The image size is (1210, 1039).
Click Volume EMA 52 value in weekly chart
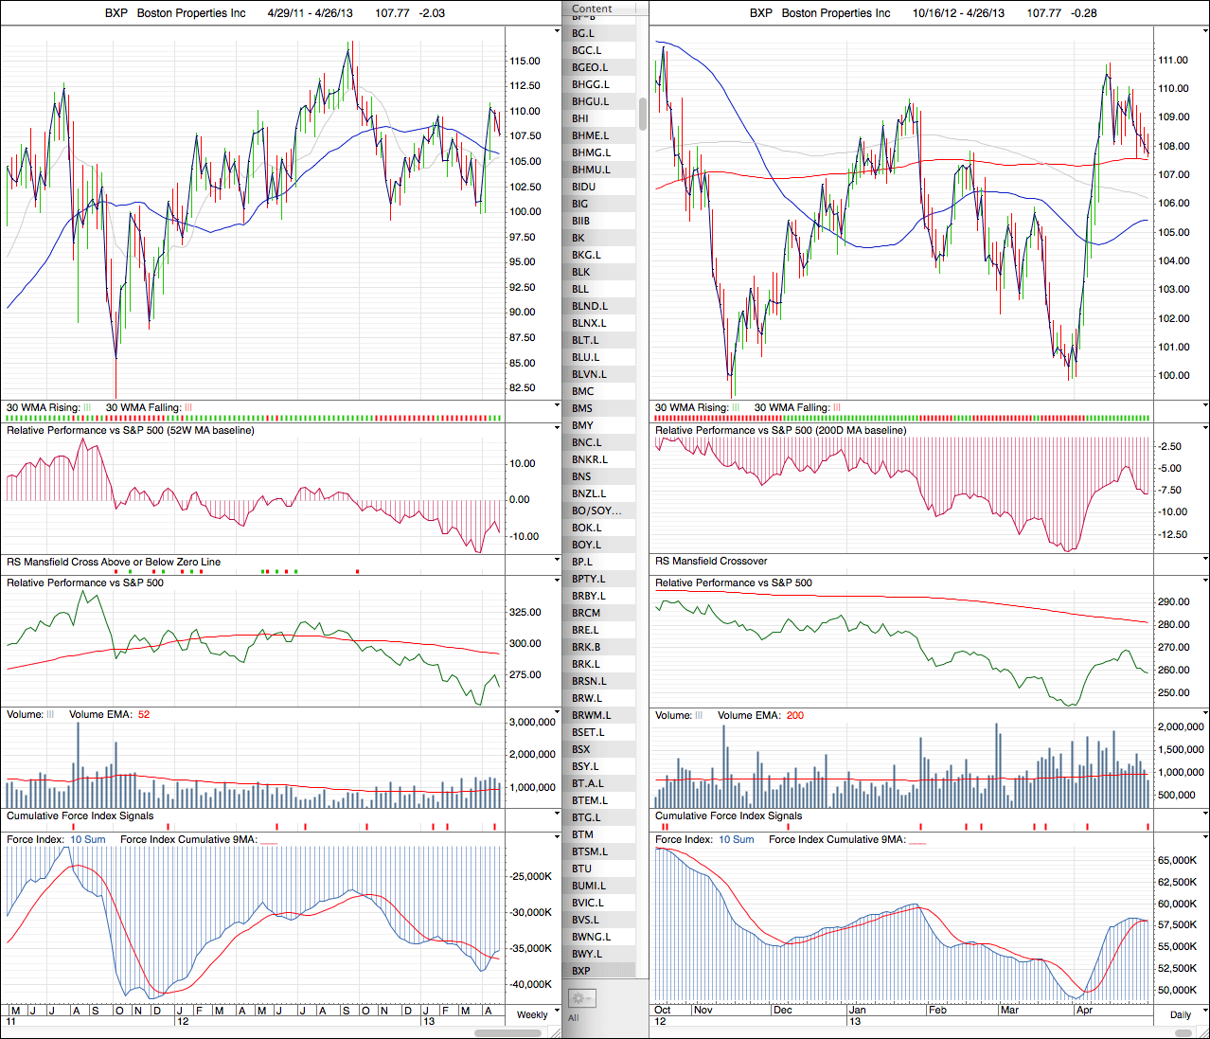tap(144, 715)
